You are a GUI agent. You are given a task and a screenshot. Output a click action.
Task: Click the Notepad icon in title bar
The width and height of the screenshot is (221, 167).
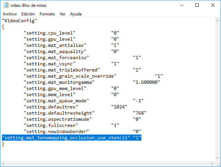5,5
